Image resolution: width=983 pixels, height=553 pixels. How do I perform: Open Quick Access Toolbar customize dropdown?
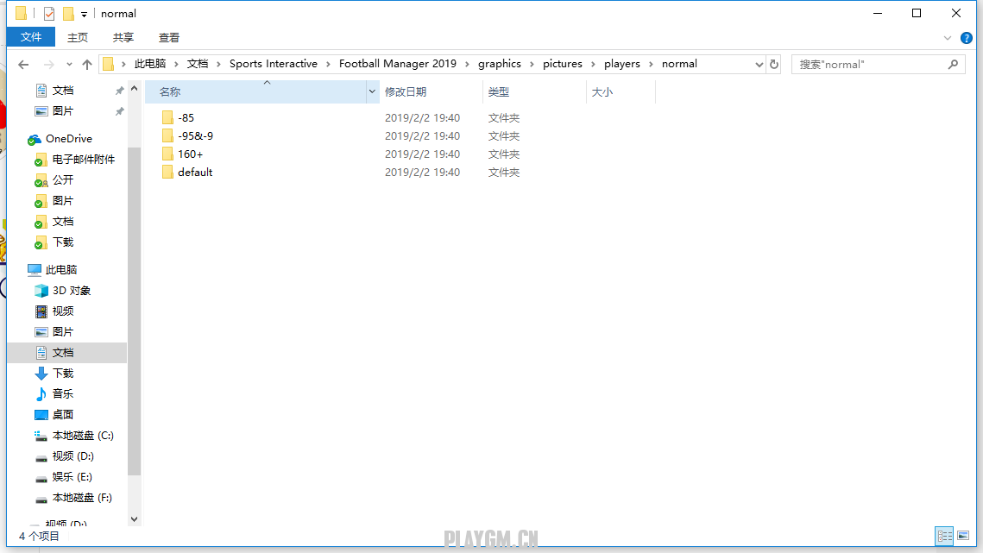[x=84, y=14]
